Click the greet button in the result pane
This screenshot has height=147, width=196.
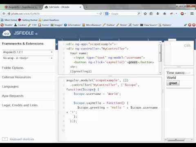click(x=173, y=83)
